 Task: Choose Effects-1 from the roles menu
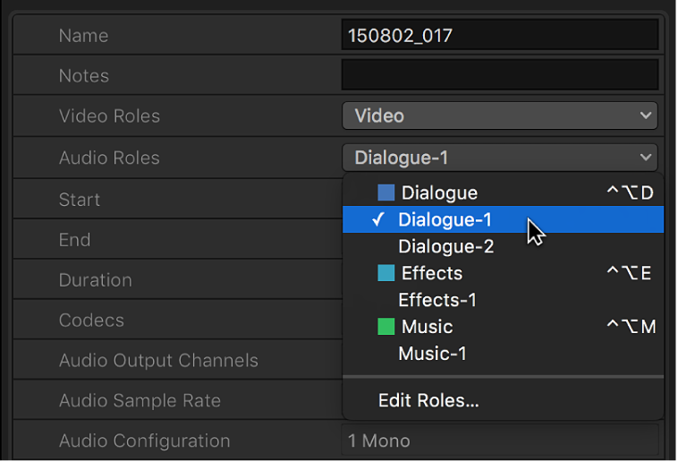(x=437, y=300)
